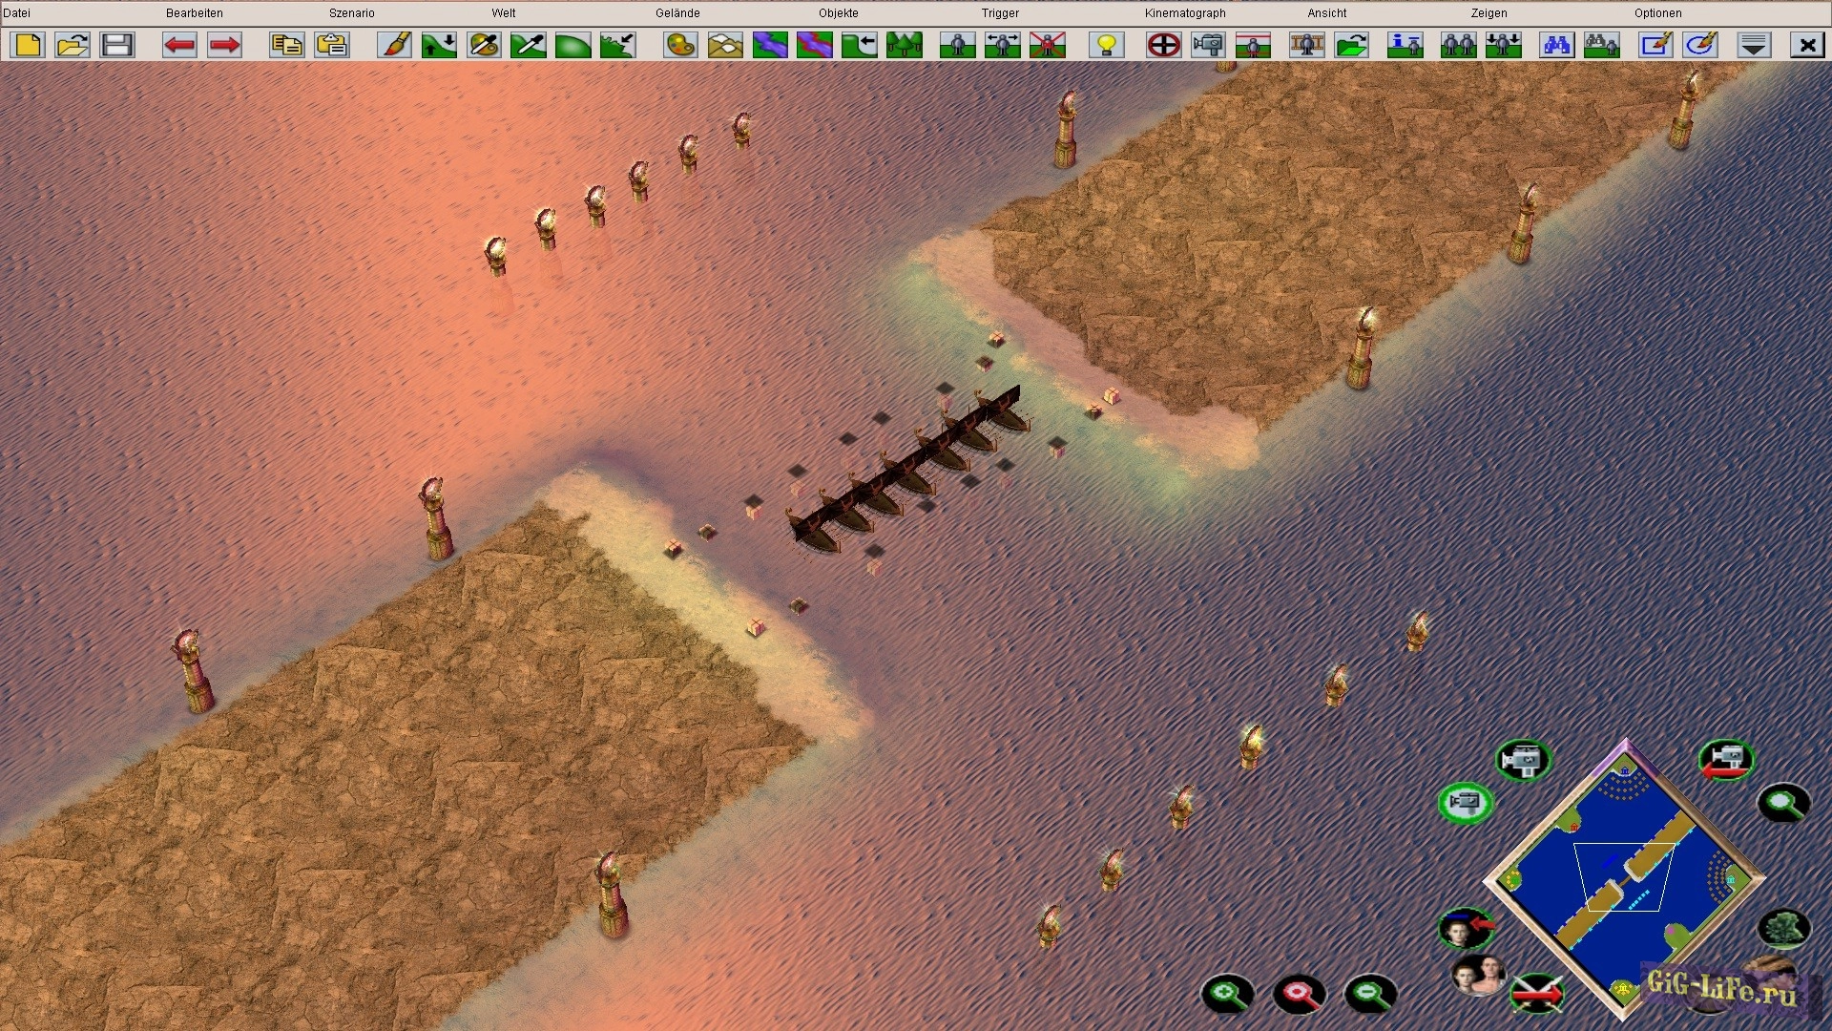The width and height of the screenshot is (1832, 1031).
Task: Toggle the crossed swords arrow button
Action: point(1537,994)
